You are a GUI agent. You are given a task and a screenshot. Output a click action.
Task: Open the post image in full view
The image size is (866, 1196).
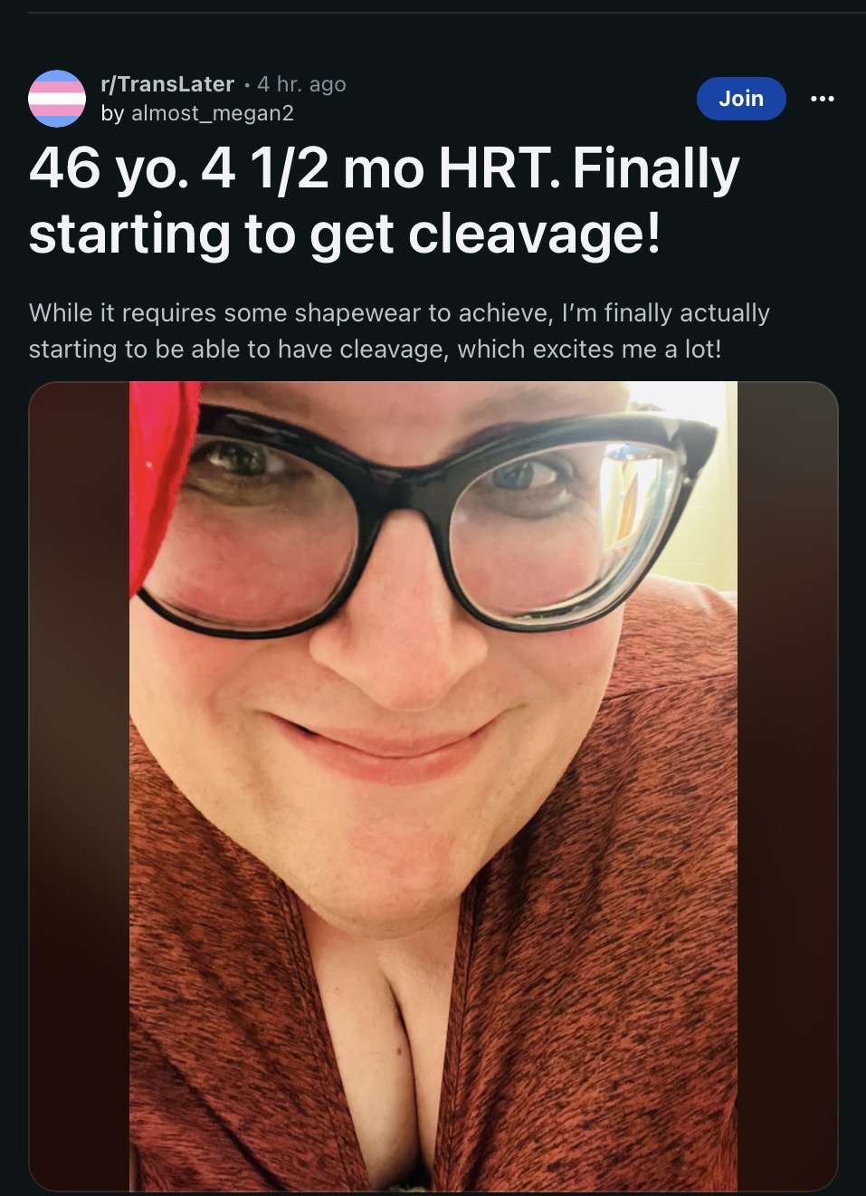(x=433, y=786)
